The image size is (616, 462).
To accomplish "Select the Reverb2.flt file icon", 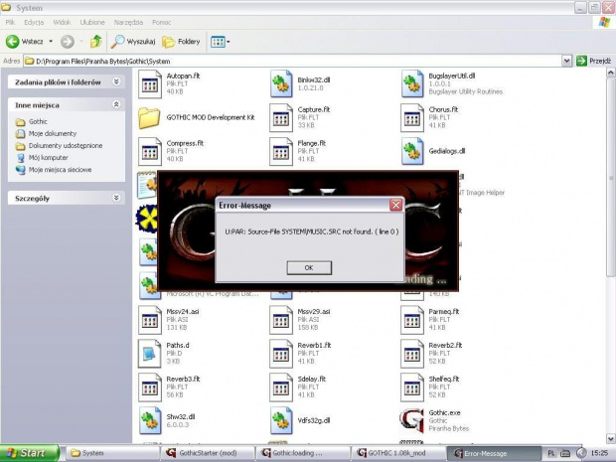I will 412,354.
